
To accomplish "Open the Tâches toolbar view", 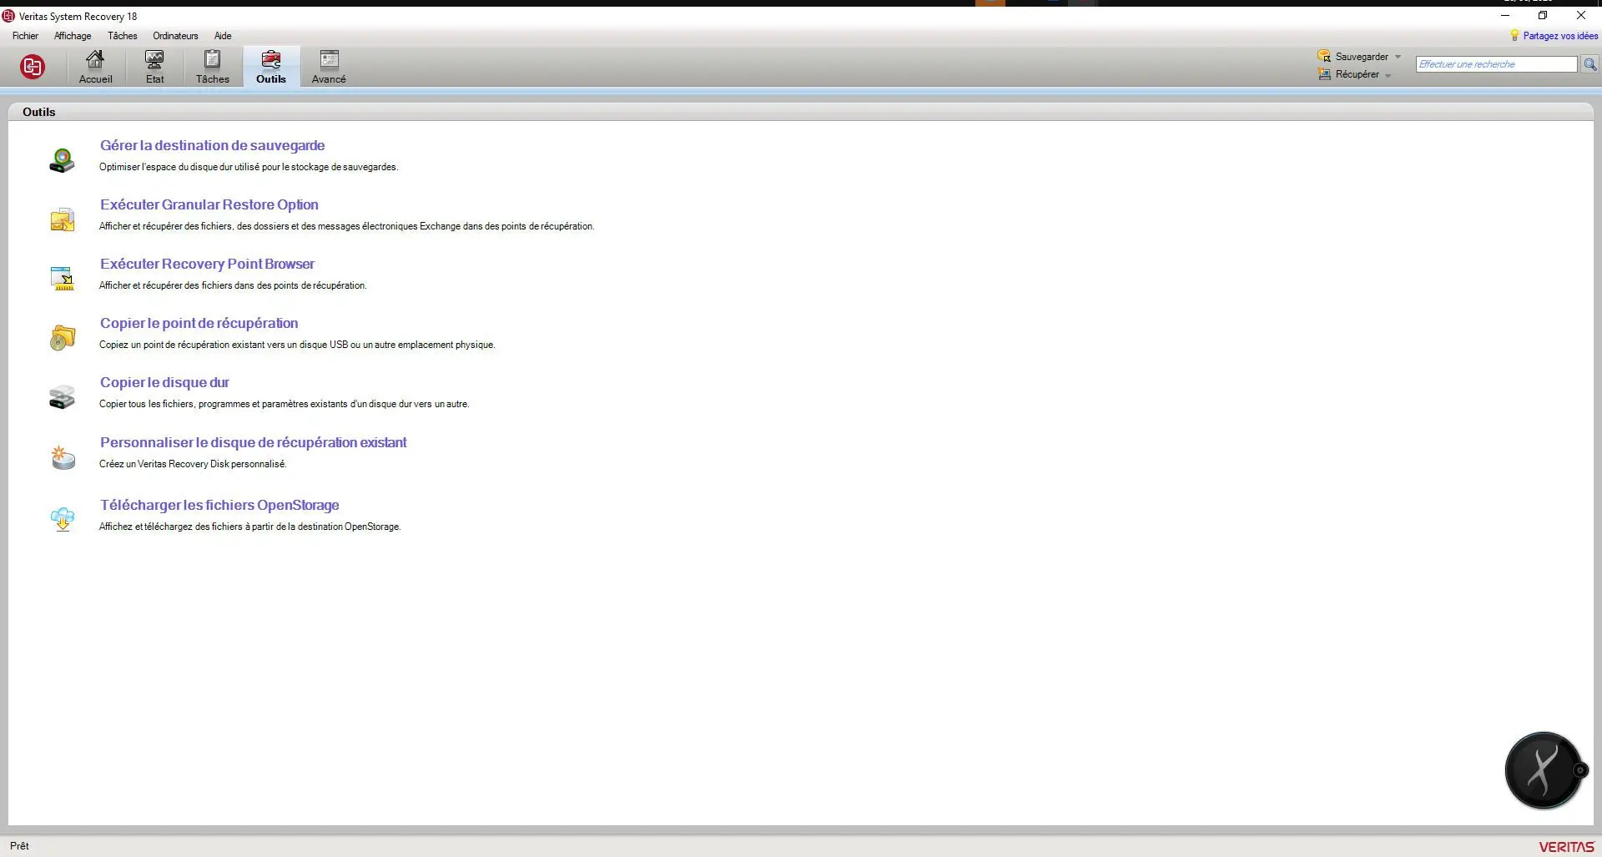I will [212, 67].
